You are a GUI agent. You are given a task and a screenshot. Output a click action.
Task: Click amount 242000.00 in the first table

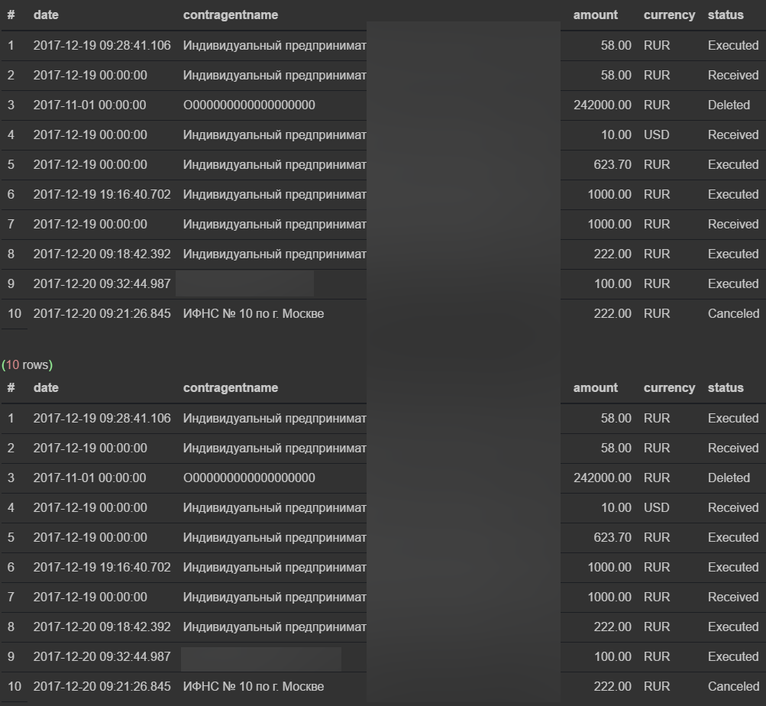click(603, 105)
